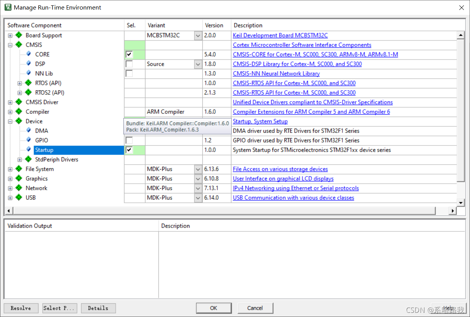
Task: Click the File System green diamond icon
Action: (19, 169)
